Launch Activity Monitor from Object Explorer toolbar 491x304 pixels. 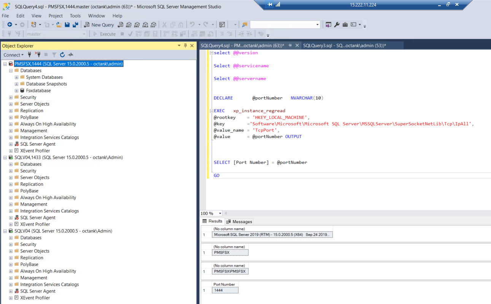click(70, 55)
